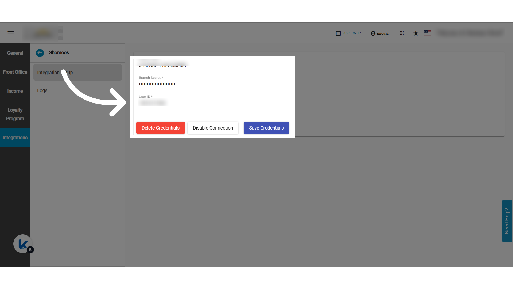Delete the saved credentials
Image resolution: width=513 pixels, height=289 pixels.
click(x=161, y=128)
